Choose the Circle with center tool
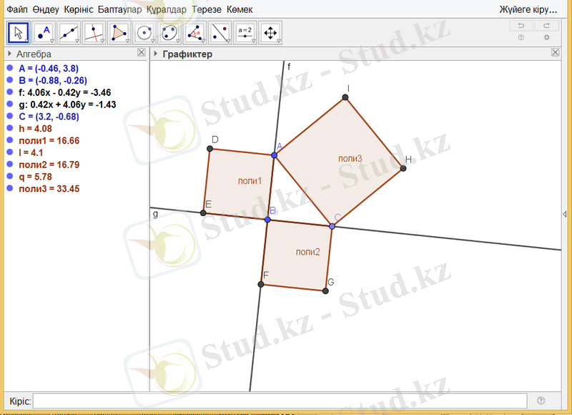Viewport: 572px width, 415px height. click(x=144, y=32)
